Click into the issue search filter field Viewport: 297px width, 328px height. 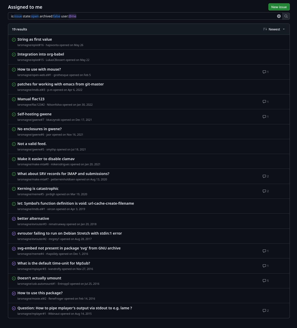(143, 16)
